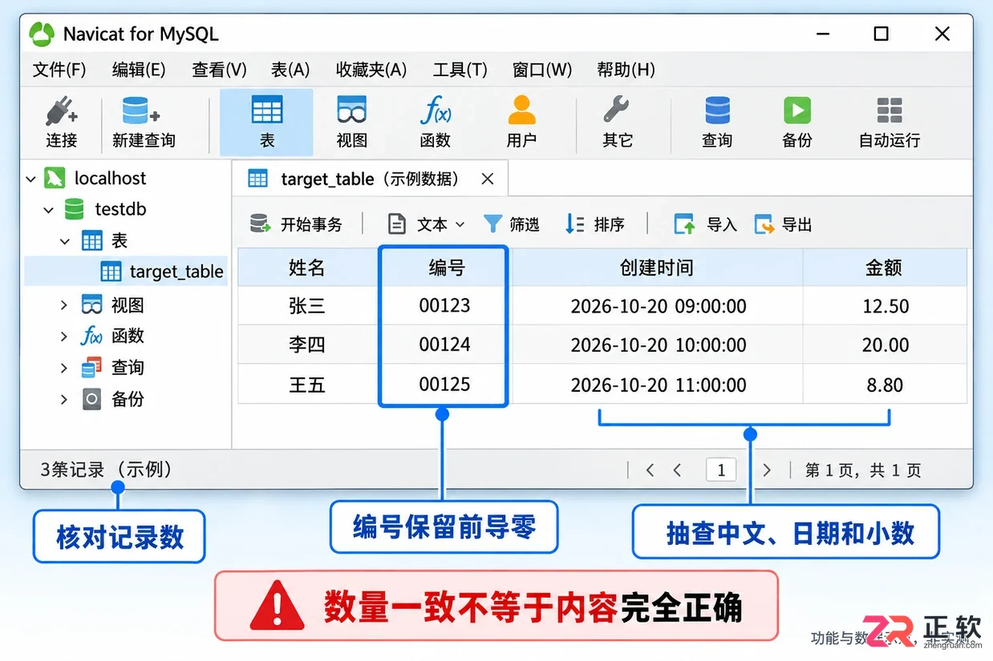Select the 表 table toolbar icon
Screen dimensions: 993x661
click(266, 123)
